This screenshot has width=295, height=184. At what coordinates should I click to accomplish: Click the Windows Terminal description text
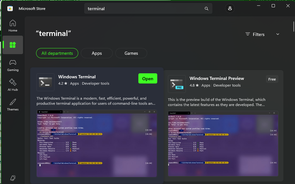[96, 101]
